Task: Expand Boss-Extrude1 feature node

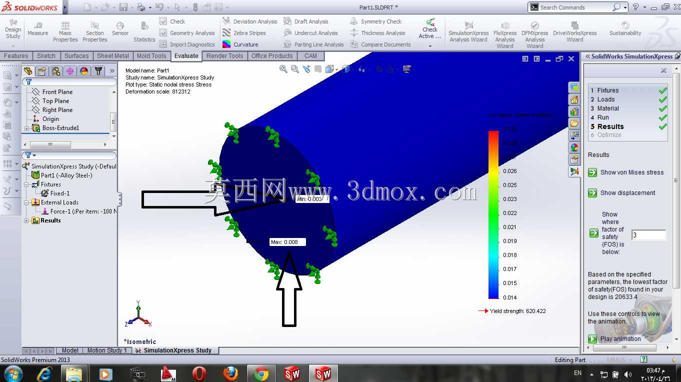Action: pyautogui.click(x=26, y=128)
